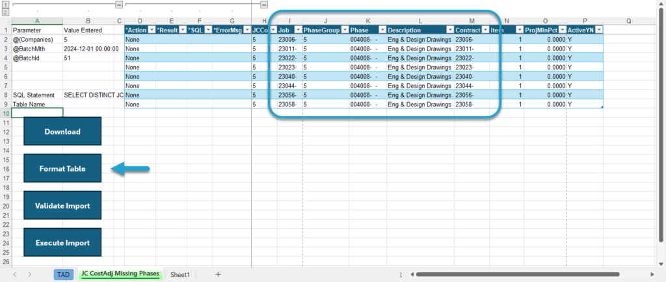666x282 pixels.
Task: Click horizontal scrollbar right arrow
Action: click(652, 274)
